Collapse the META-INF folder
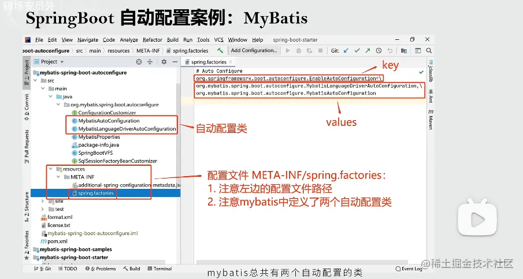This screenshot has height=279, width=523. pos(58,177)
